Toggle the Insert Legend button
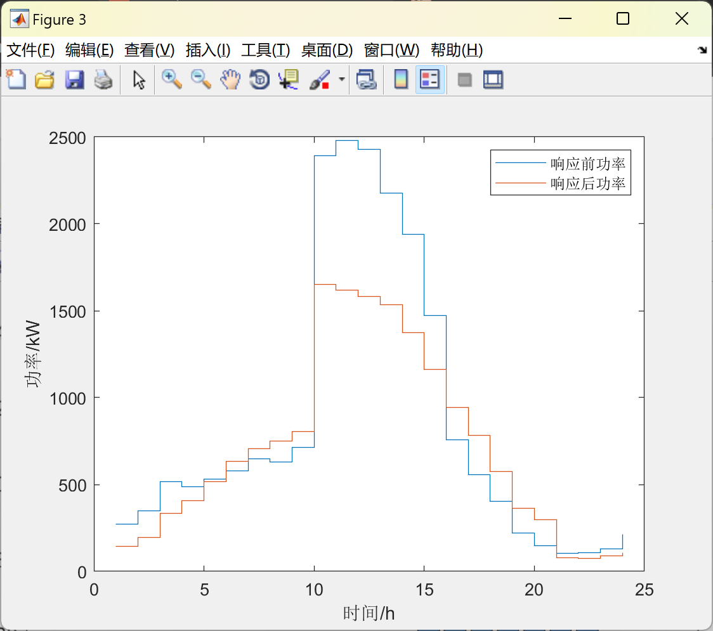713x631 pixels. (429, 79)
